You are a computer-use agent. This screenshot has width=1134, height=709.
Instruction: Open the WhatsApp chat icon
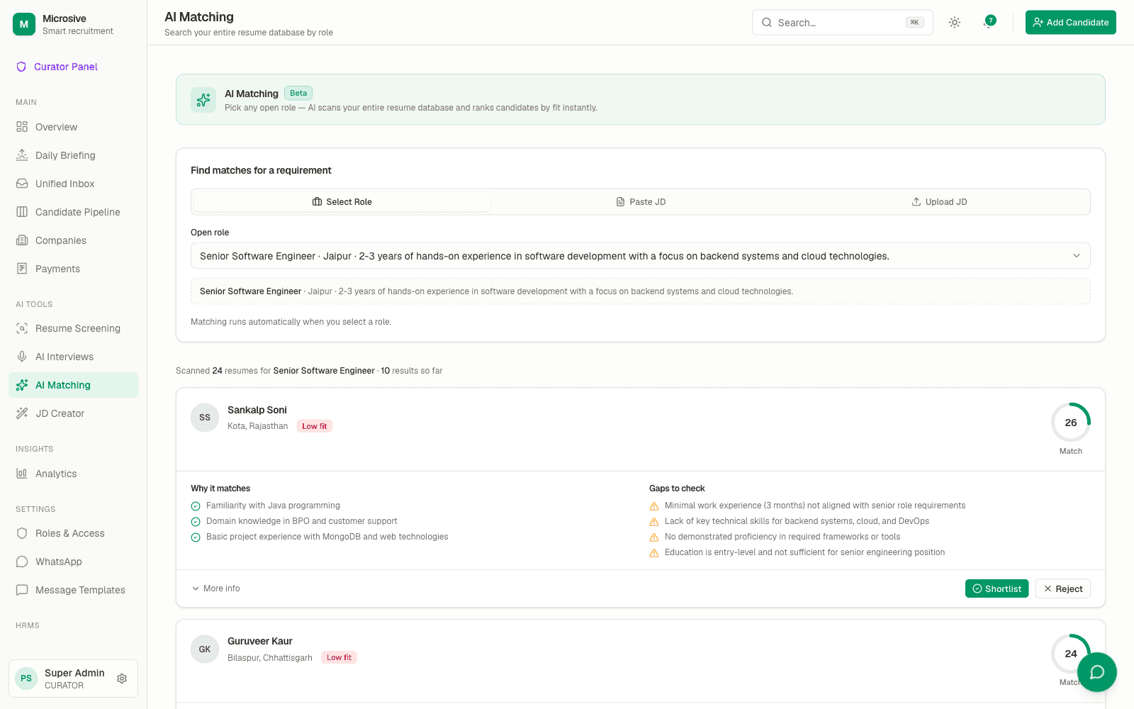[x=22, y=562]
